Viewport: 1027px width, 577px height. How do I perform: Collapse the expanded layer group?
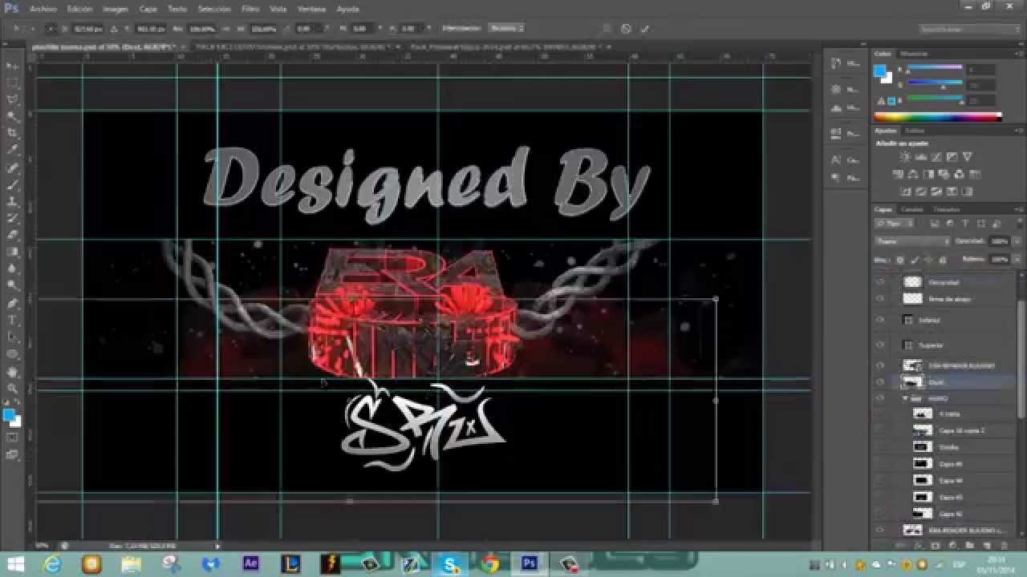(x=905, y=398)
